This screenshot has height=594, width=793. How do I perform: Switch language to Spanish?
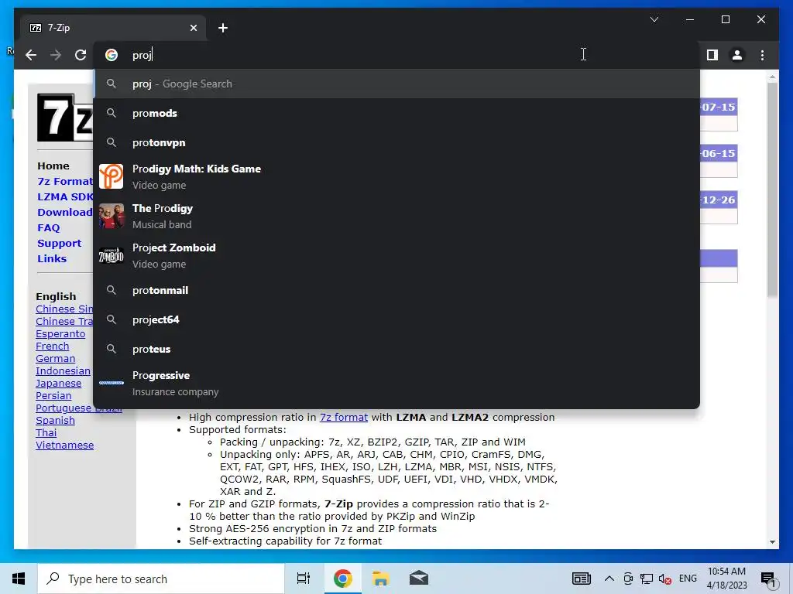pos(55,420)
